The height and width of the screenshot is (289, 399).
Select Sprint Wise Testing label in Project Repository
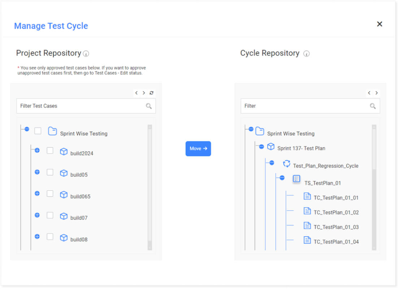84,134
